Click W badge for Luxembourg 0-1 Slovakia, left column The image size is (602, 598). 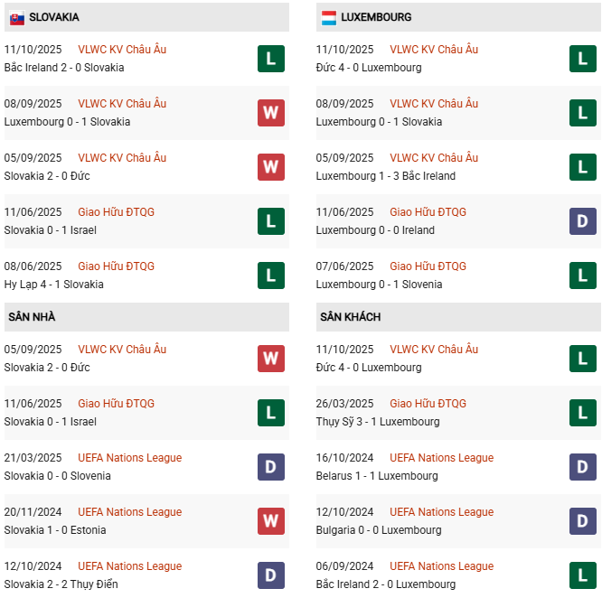pos(271,113)
